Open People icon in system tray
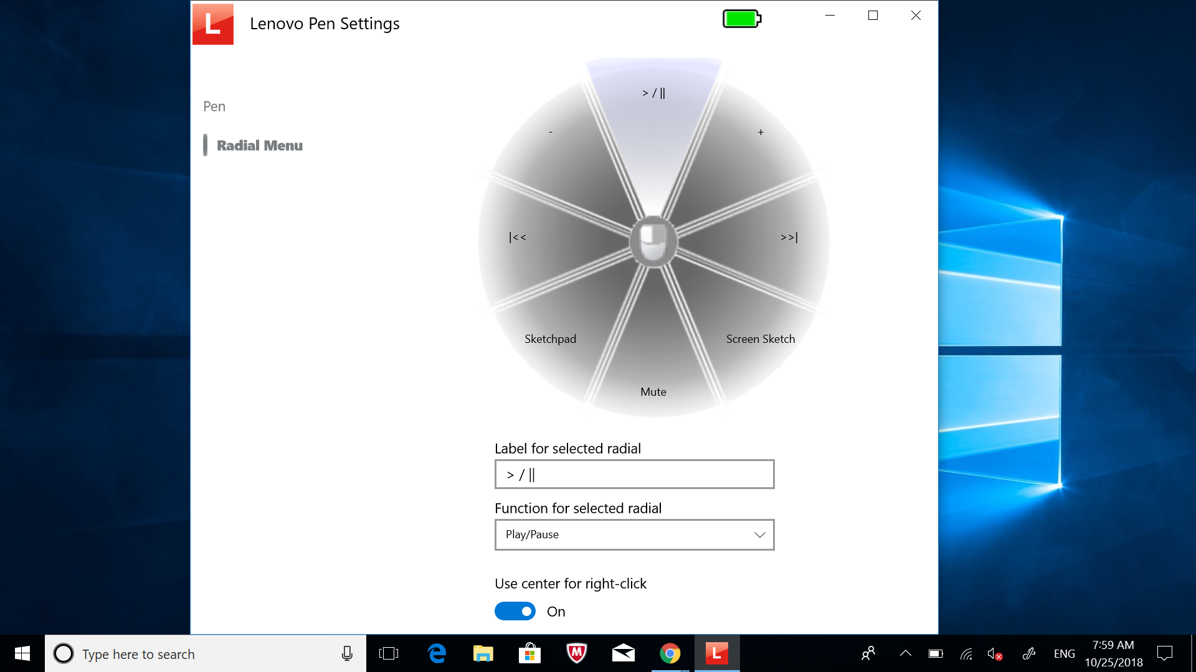 868,653
